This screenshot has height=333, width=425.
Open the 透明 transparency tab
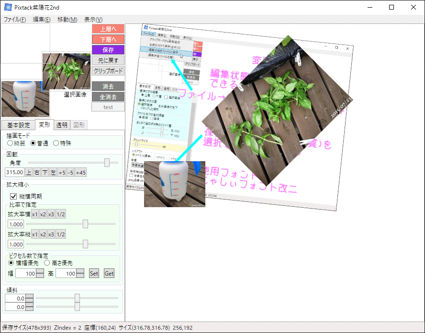(60, 125)
